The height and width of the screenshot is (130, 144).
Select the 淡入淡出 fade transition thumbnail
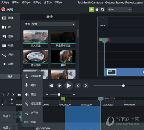(x=36, y=39)
